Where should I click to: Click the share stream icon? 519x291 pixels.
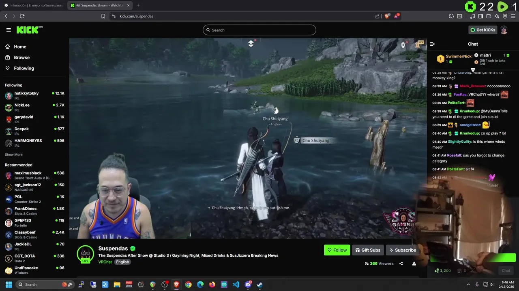pyautogui.click(x=401, y=264)
